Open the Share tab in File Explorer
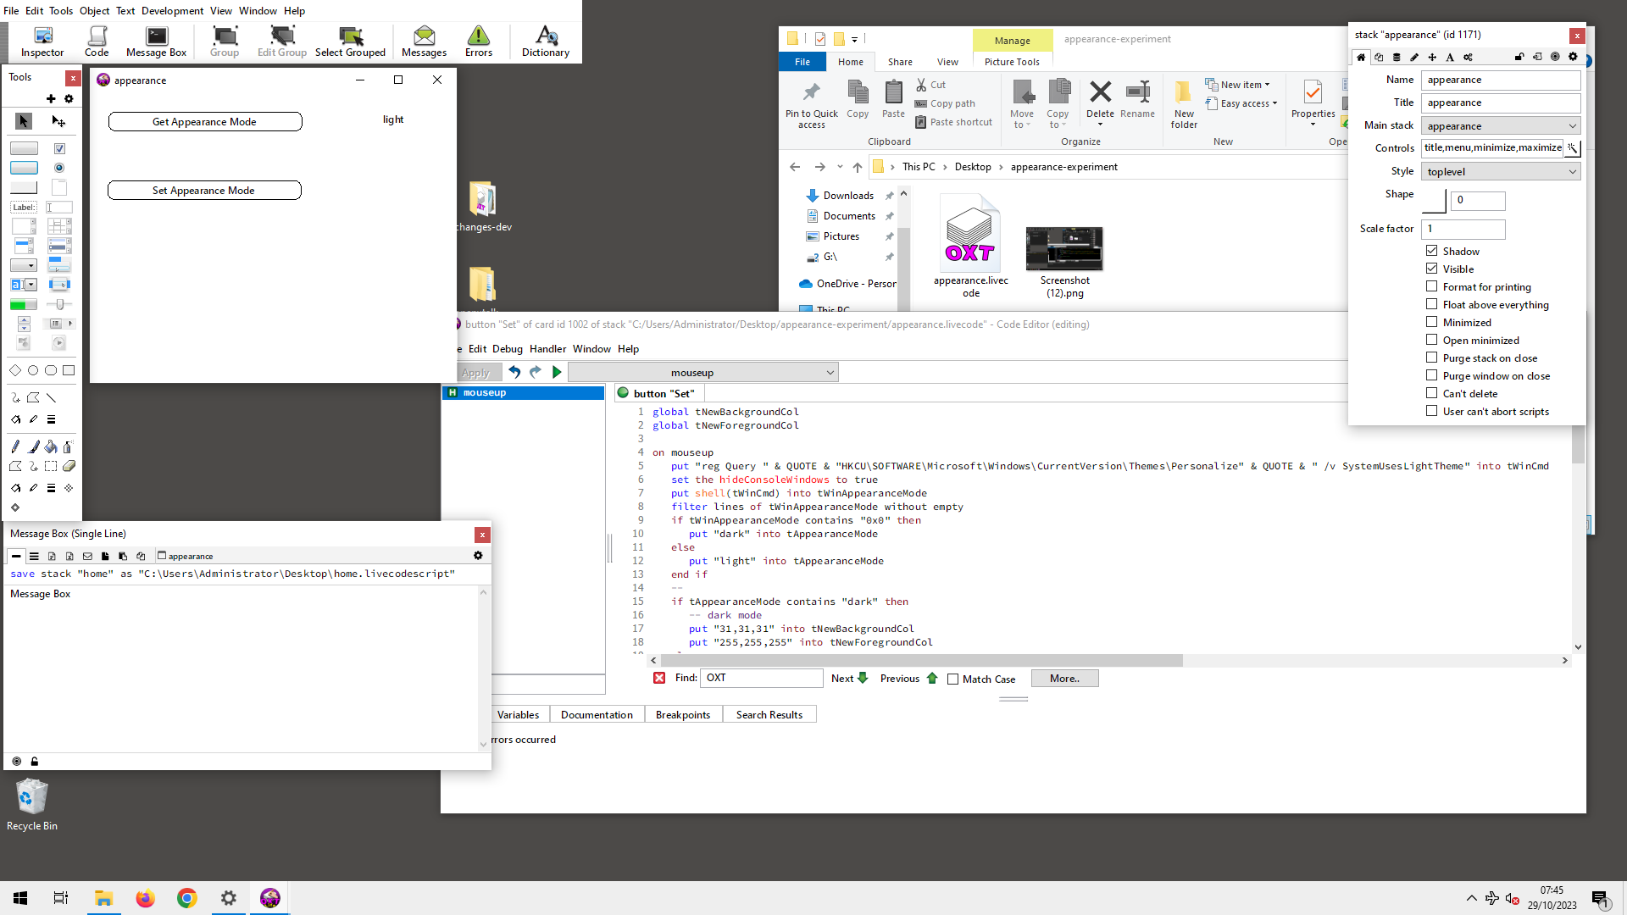1627x915 pixels. 900,62
